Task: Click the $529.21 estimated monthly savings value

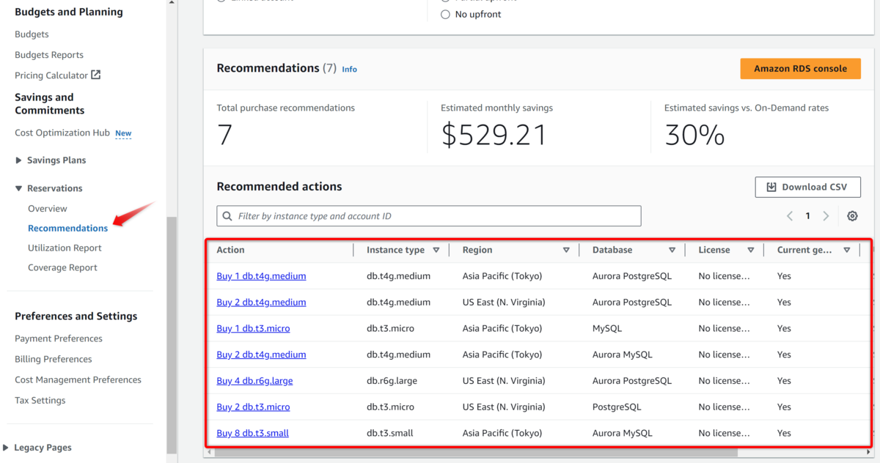Action: 494,135
